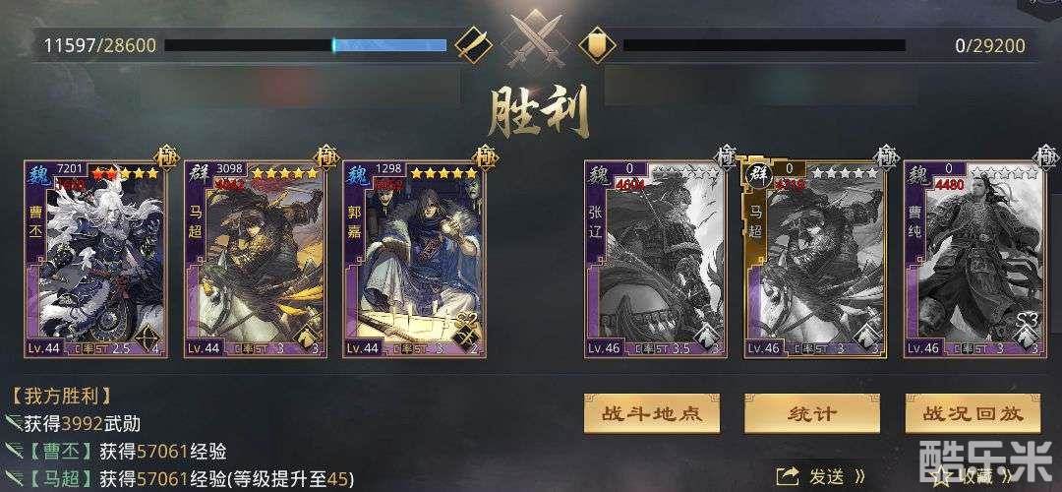Viewport: 1062px width, 492px height.
Task: Click the 群 faction emblem on enemy 马超
Action: coord(757,173)
